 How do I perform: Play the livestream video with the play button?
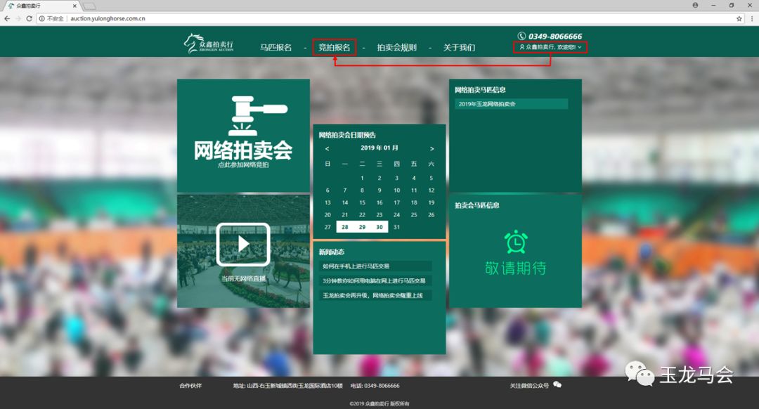click(x=244, y=244)
